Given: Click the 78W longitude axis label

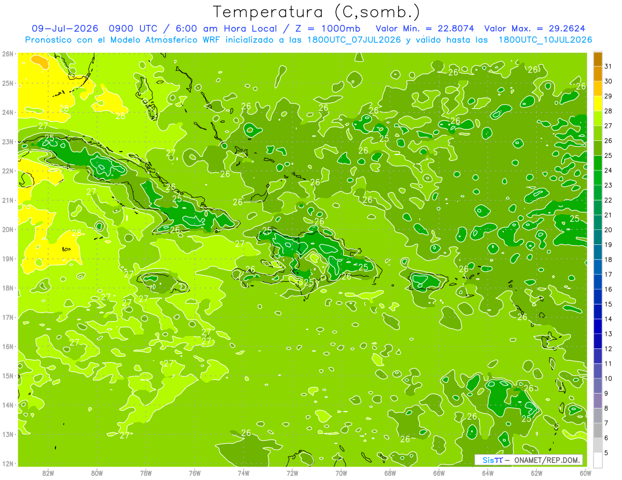Looking at the screenshot, I should click(146, 473).
